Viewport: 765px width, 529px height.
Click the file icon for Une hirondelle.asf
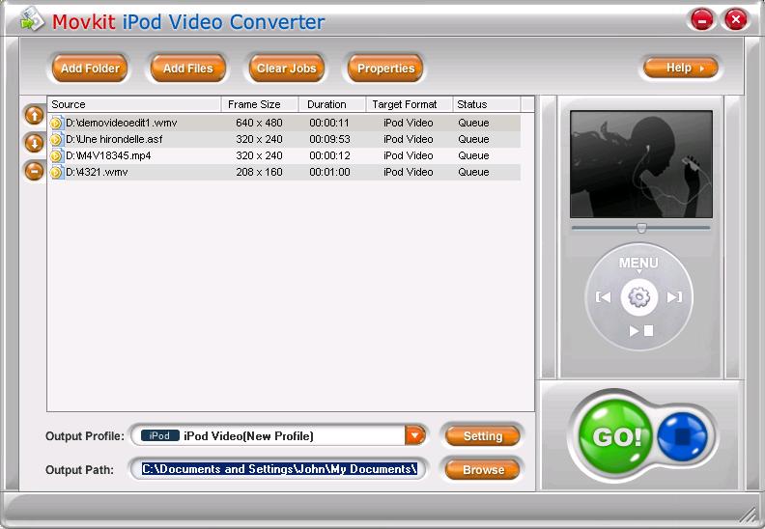click(57, 139)
